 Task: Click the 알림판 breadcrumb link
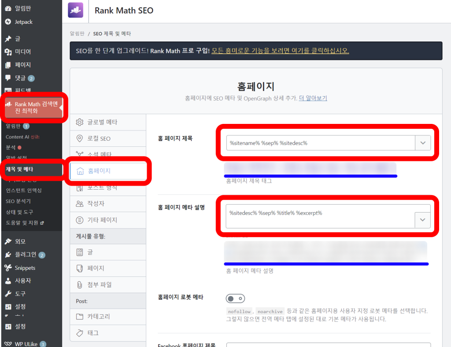tap(77, 34)
